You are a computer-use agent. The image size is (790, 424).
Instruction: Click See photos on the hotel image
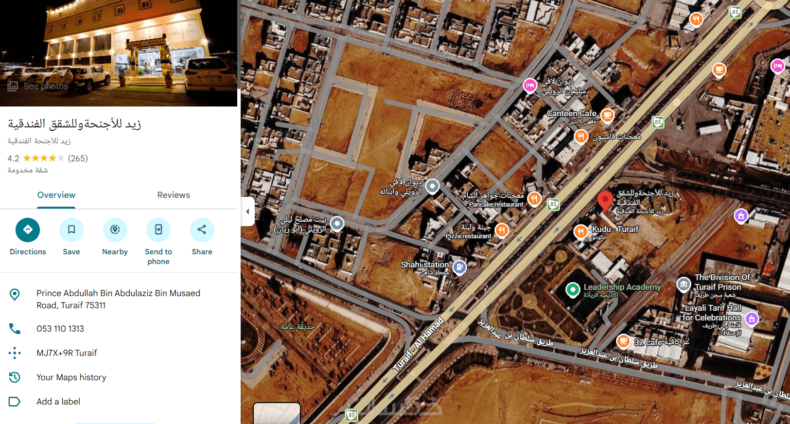pos(38,86)
